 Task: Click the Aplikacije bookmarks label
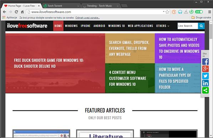click(12, 17)
